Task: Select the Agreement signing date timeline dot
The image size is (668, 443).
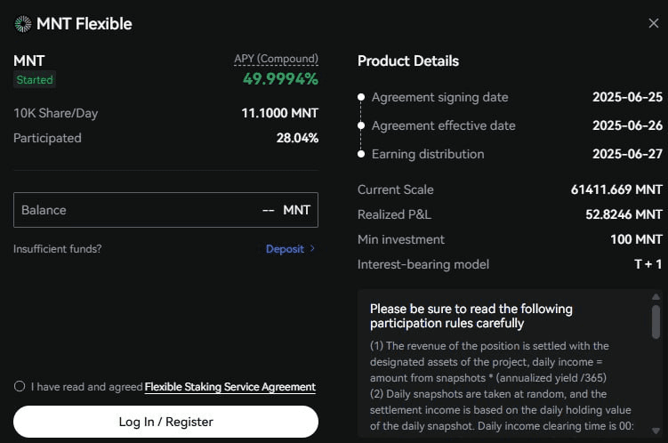Action: (361, 97)
